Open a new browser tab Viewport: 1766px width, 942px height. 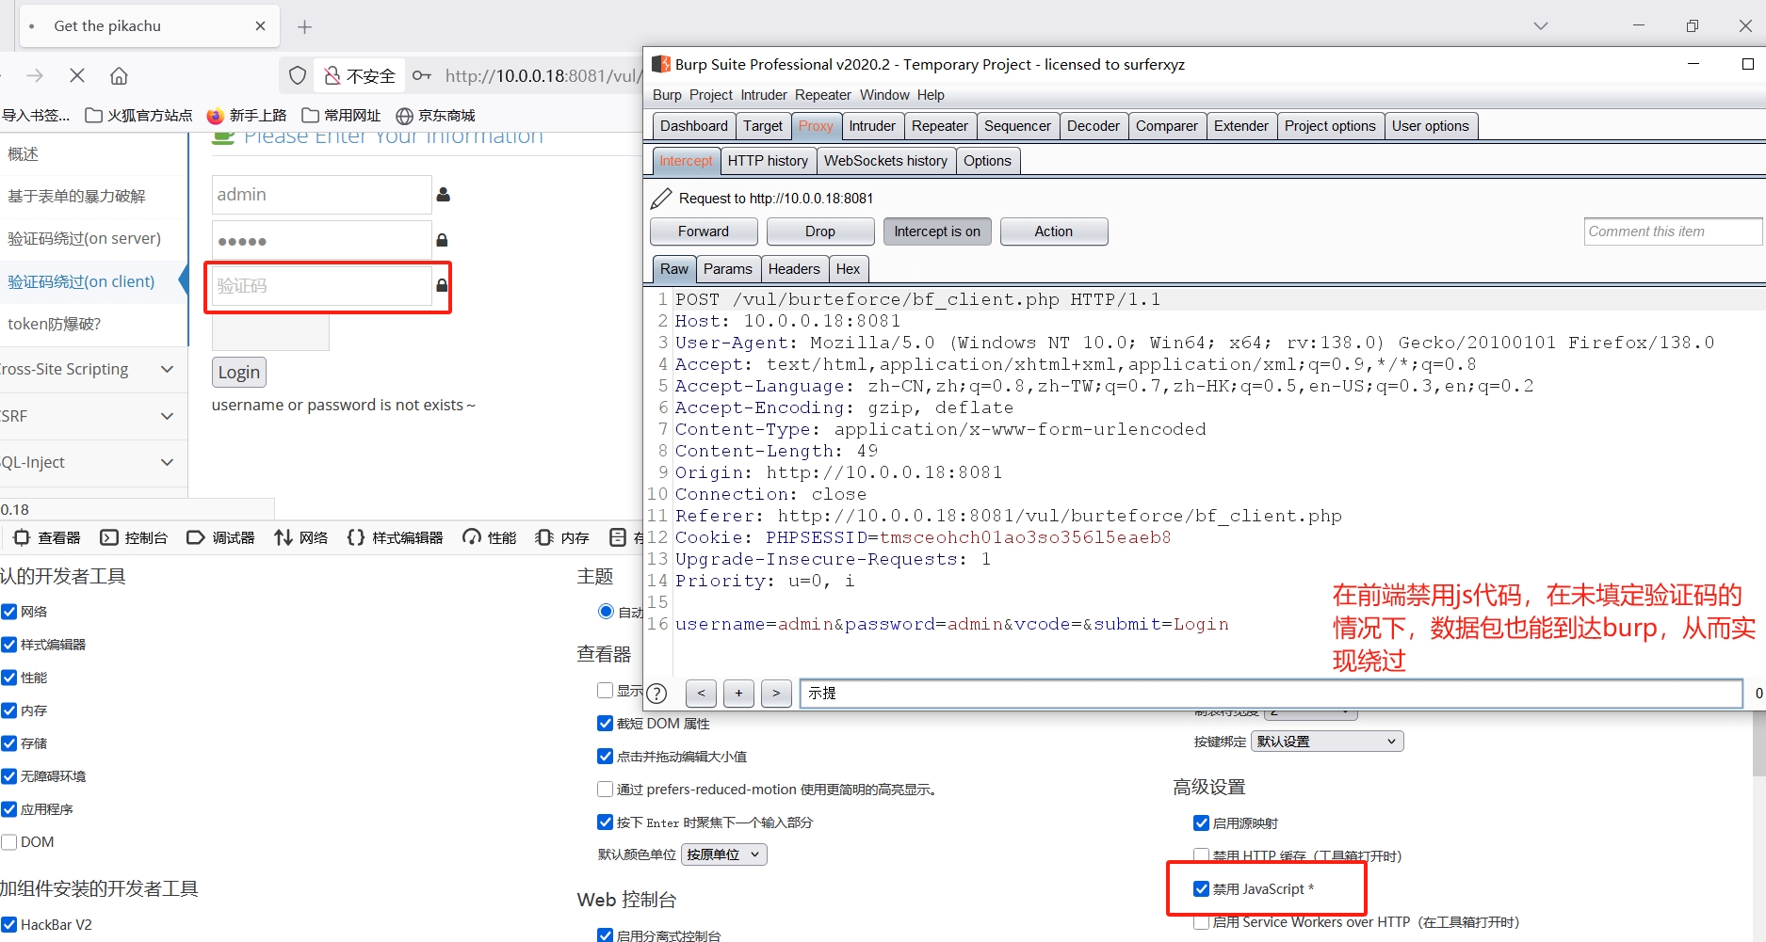tap(304, 26)
